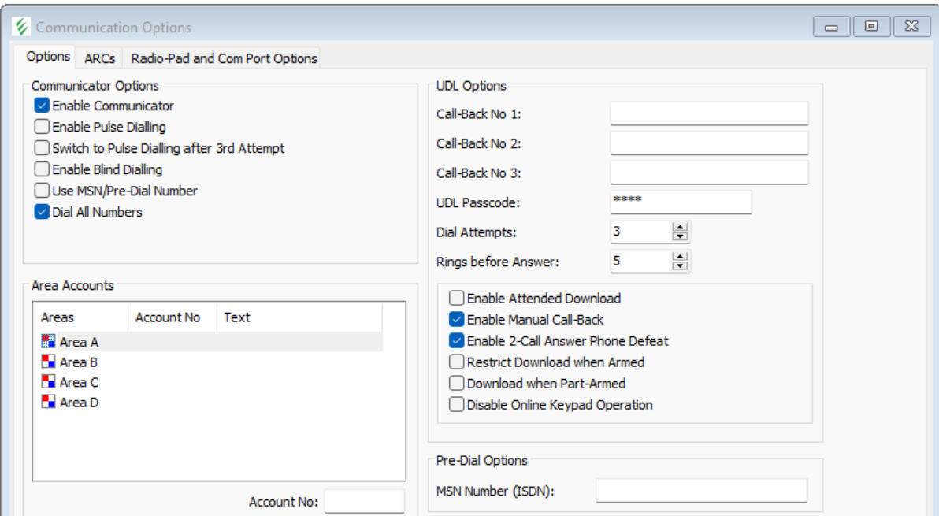Click the Call-Back No 1 field
The image size is (939, 516).
click(x=709, y=113)
